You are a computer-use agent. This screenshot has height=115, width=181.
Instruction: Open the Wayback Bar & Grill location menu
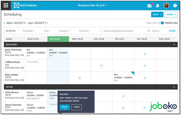(x=93, y=5)
